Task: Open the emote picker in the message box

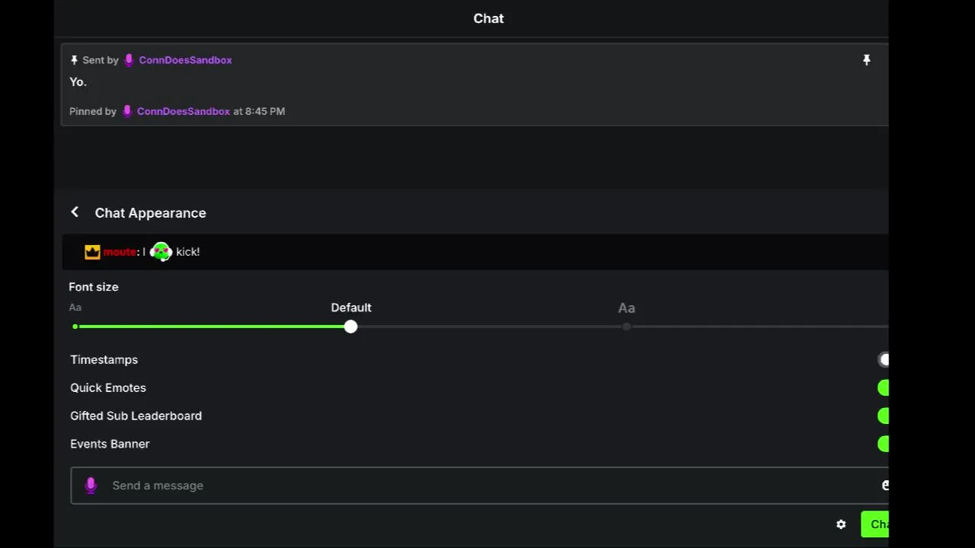Action: [x=884, y=485]
